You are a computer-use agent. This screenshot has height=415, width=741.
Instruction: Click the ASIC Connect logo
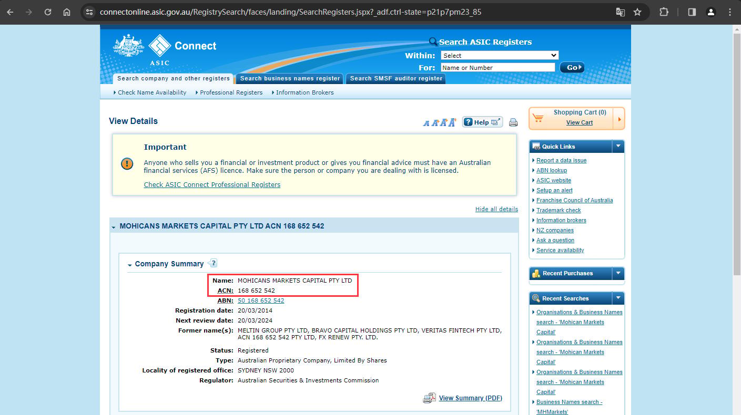coord(165,49)
